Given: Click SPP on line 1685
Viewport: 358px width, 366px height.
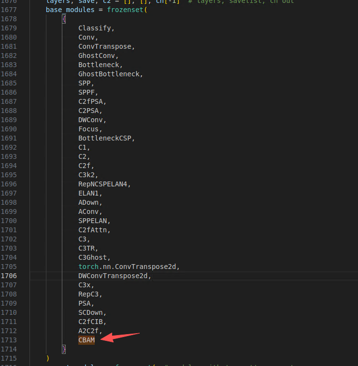Looking at the screenshot, I should (85, 83).
